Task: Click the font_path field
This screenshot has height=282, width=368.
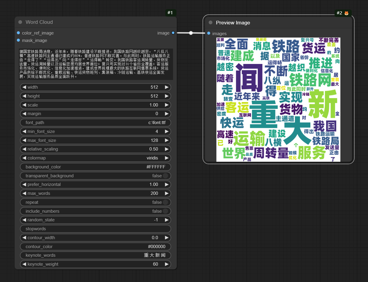Action: (x=95, y=123)
